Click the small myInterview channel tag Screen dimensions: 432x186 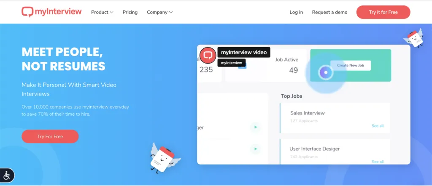[x=232, y=63]
